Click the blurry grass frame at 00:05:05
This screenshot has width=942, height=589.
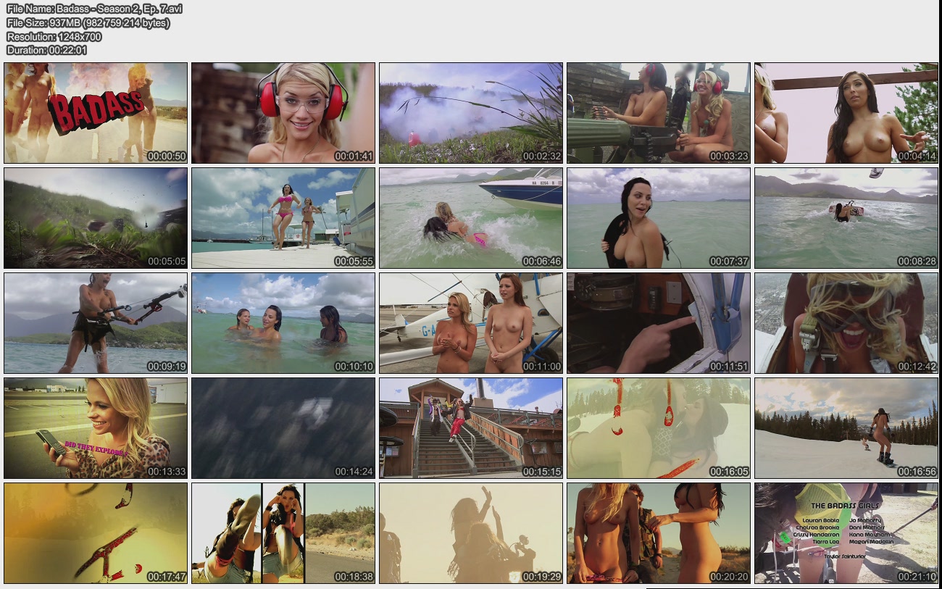[96, 218]
